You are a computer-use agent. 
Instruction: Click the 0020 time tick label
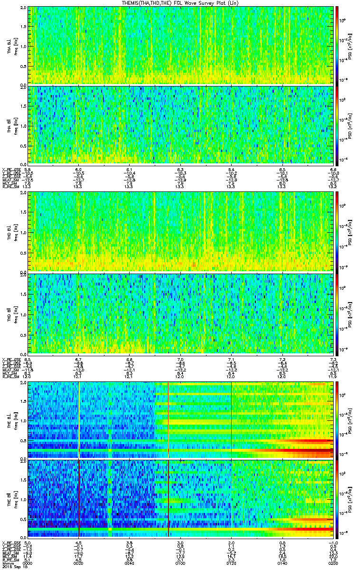pos(78,563)
